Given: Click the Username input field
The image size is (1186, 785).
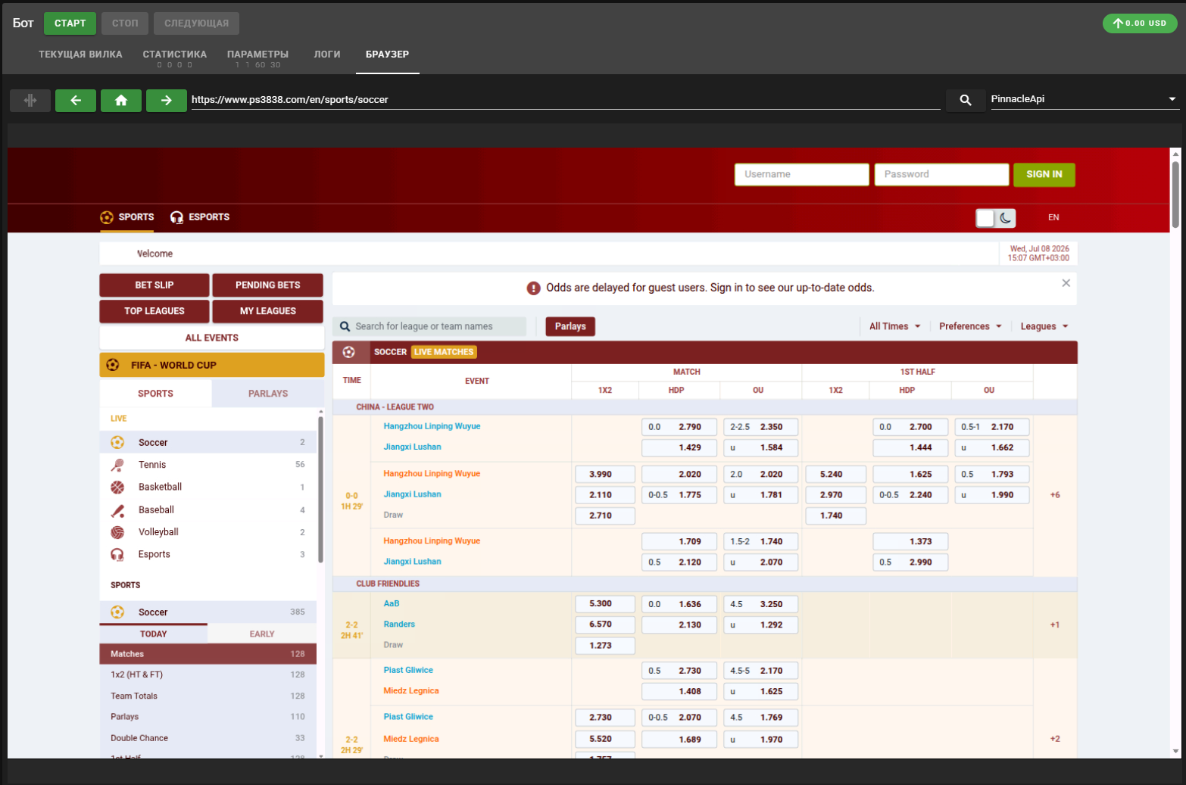Looking at the screenshot, I should [801, 174].
